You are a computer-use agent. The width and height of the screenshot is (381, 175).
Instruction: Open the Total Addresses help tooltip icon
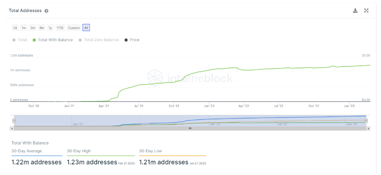46,11
